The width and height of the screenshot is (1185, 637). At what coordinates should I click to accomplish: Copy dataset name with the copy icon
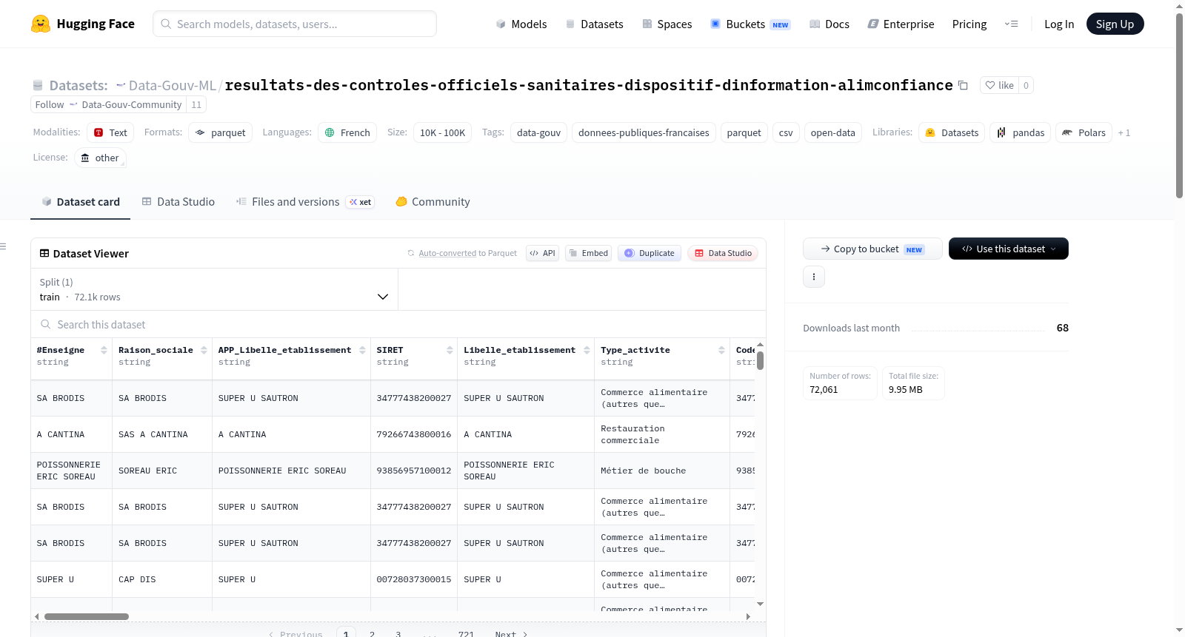click(x=963, y=85)
